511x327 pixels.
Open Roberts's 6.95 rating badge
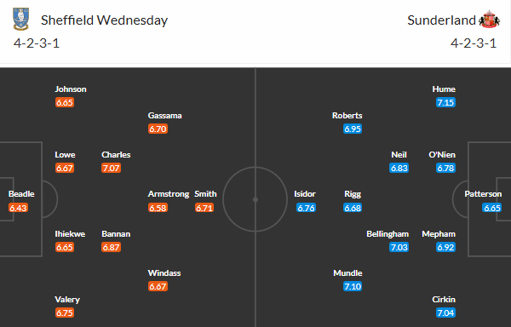click(353, 129)
